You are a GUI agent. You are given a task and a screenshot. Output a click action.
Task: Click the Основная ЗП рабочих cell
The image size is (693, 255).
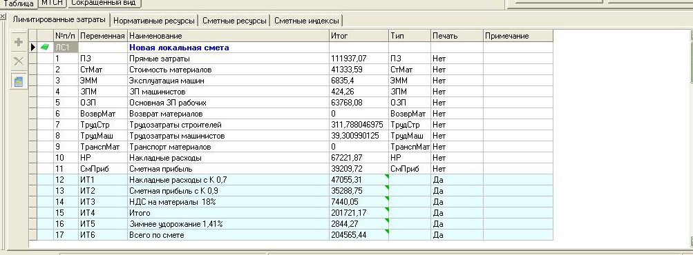coord(228,103)
